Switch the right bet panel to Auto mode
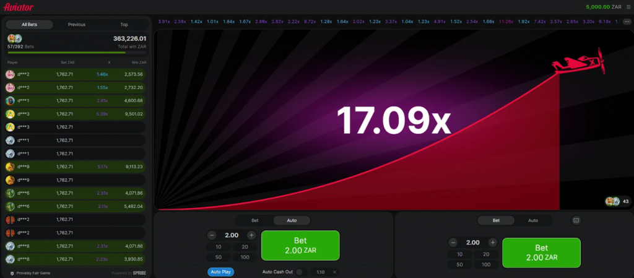The height and width of the screenshot is (278, 634). (532, 220)
